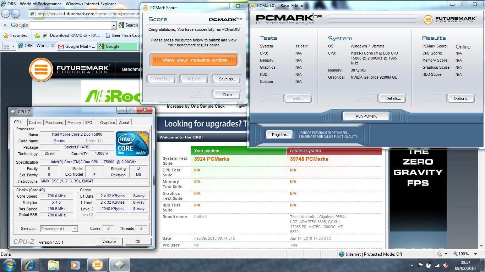Click the muted volume speaker tray icon
The image size is (485, 272).
[x=446, y=265]
